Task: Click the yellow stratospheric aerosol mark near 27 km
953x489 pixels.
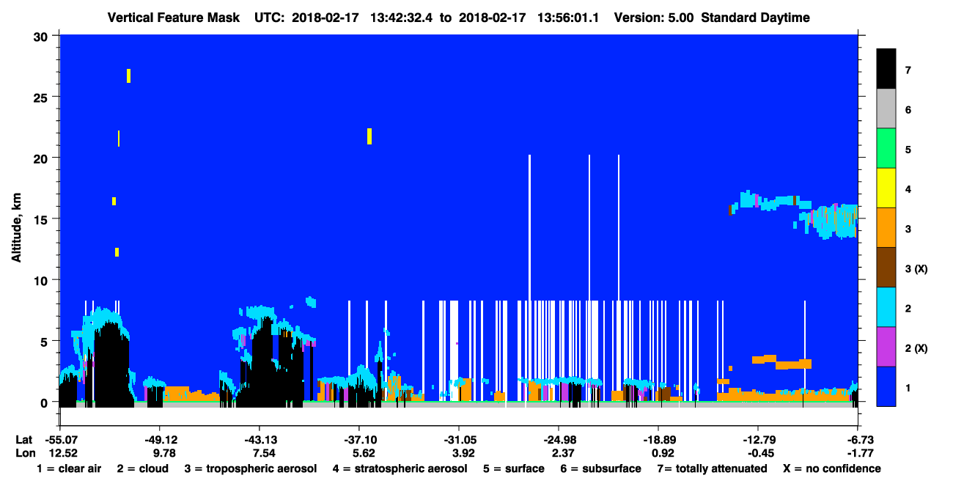Action: click(128, 76)
